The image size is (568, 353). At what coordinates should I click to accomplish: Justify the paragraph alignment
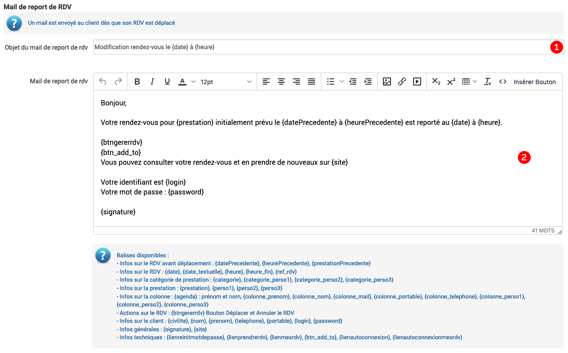[x=311, y=81]
